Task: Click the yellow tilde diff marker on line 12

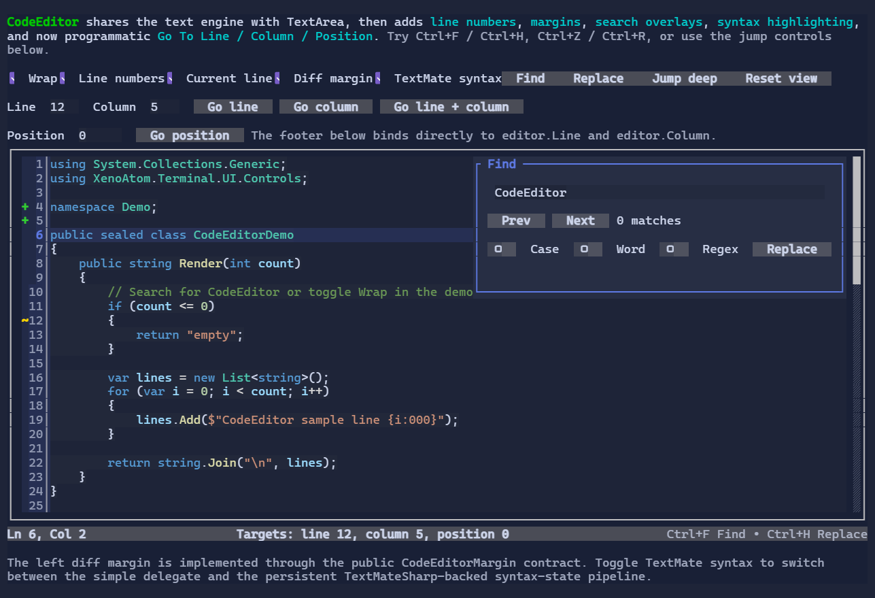Action: (25, 320)
